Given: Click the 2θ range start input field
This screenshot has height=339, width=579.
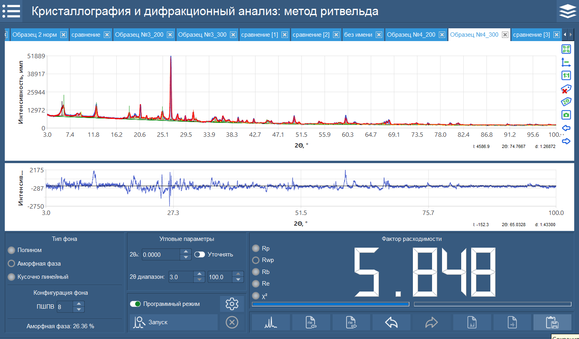Looking at the screenshot, I should (x=181, y=277).
